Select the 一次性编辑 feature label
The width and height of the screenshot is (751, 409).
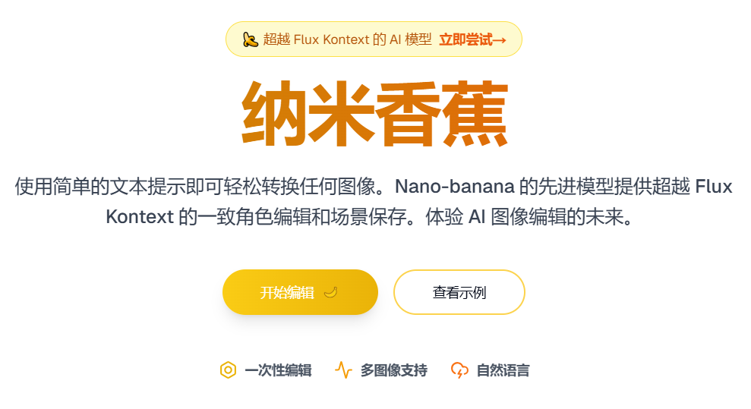coord(278,370)
